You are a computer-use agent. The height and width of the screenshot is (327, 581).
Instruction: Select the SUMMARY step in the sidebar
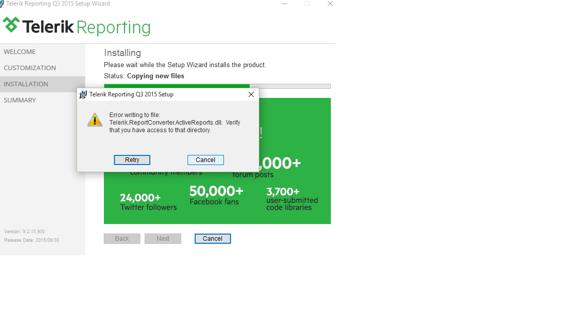point(20,100)
